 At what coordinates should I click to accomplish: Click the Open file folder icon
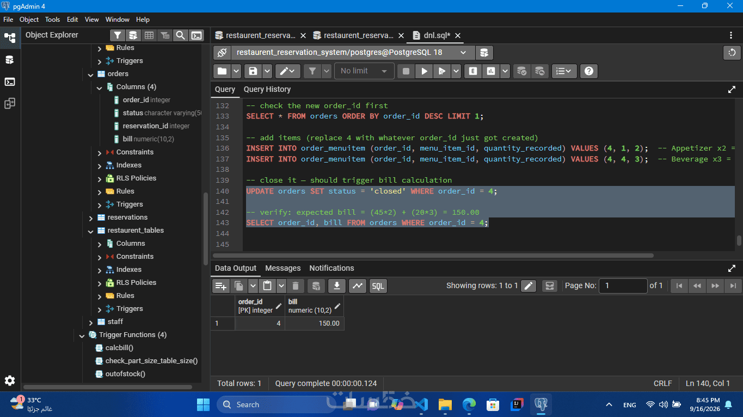point(222,71)
